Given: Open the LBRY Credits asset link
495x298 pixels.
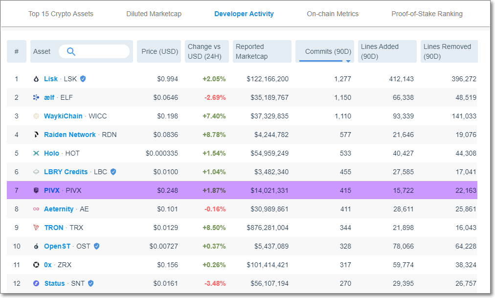Looking at the screenshot, I should coord(66,172).
